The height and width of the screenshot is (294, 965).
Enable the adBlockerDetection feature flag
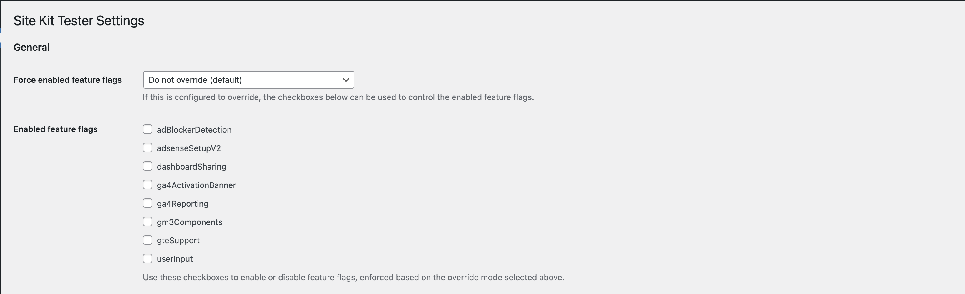tap(148, 129)
